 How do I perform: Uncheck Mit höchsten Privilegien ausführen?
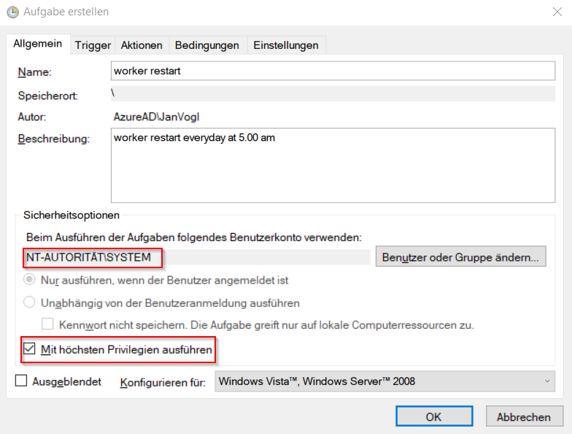(x=29, y=351)
